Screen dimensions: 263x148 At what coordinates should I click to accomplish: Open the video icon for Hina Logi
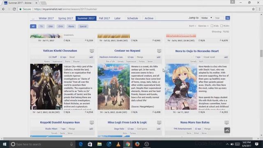coord(159,123)
